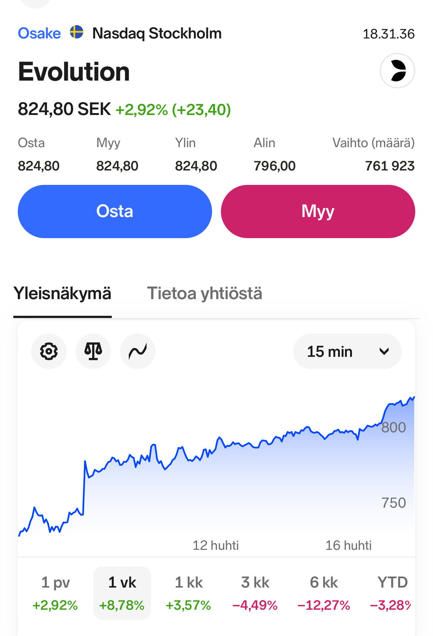
Task: Select the 1 vk time range
Action: 122,593
